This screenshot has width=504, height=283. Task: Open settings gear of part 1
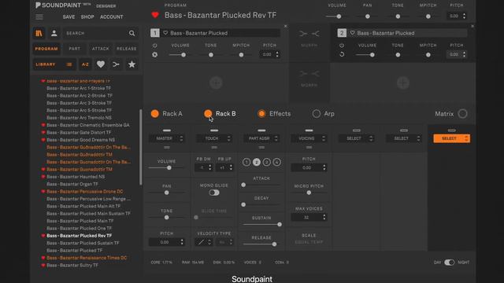tap(154, 54)
